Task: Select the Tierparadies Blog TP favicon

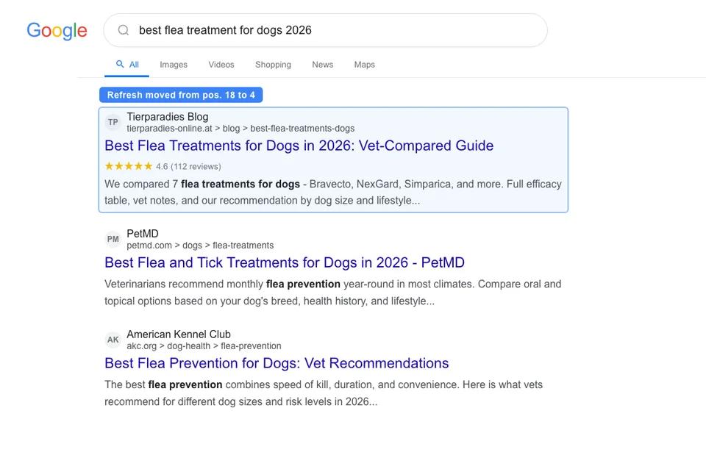Action: (113, 122)
